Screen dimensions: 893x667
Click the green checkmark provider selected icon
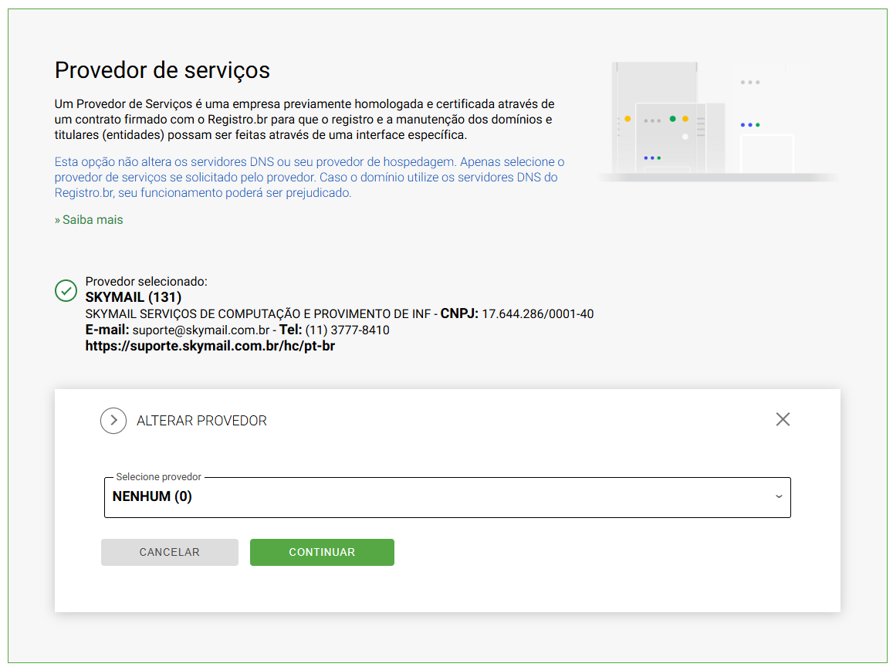[66, 290]
